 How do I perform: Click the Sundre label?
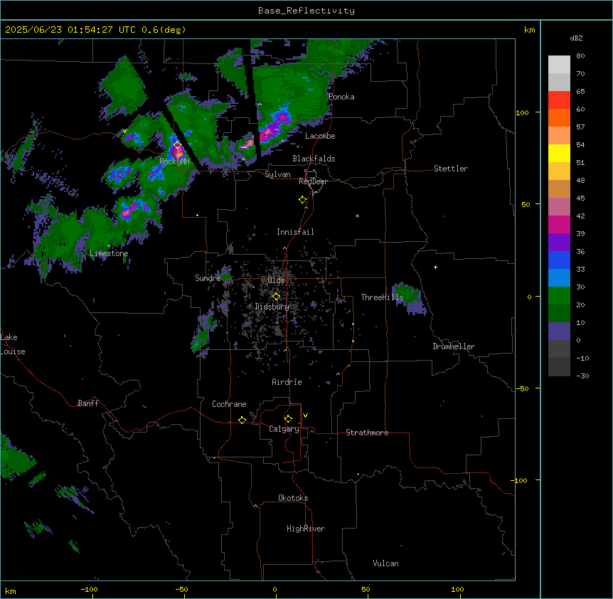tap(208, 278)
